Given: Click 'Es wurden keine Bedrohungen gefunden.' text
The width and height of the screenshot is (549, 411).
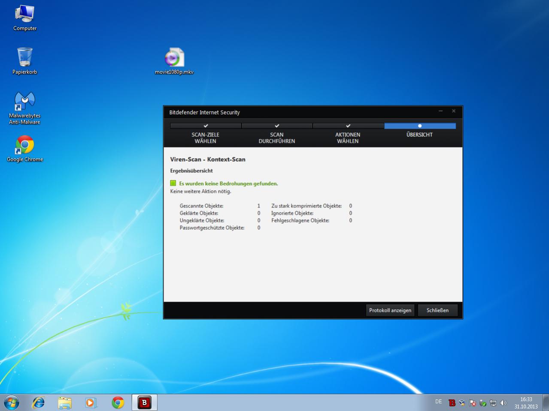Looking at the screenshot, I should pyautogui.click(x=228, y=183).
